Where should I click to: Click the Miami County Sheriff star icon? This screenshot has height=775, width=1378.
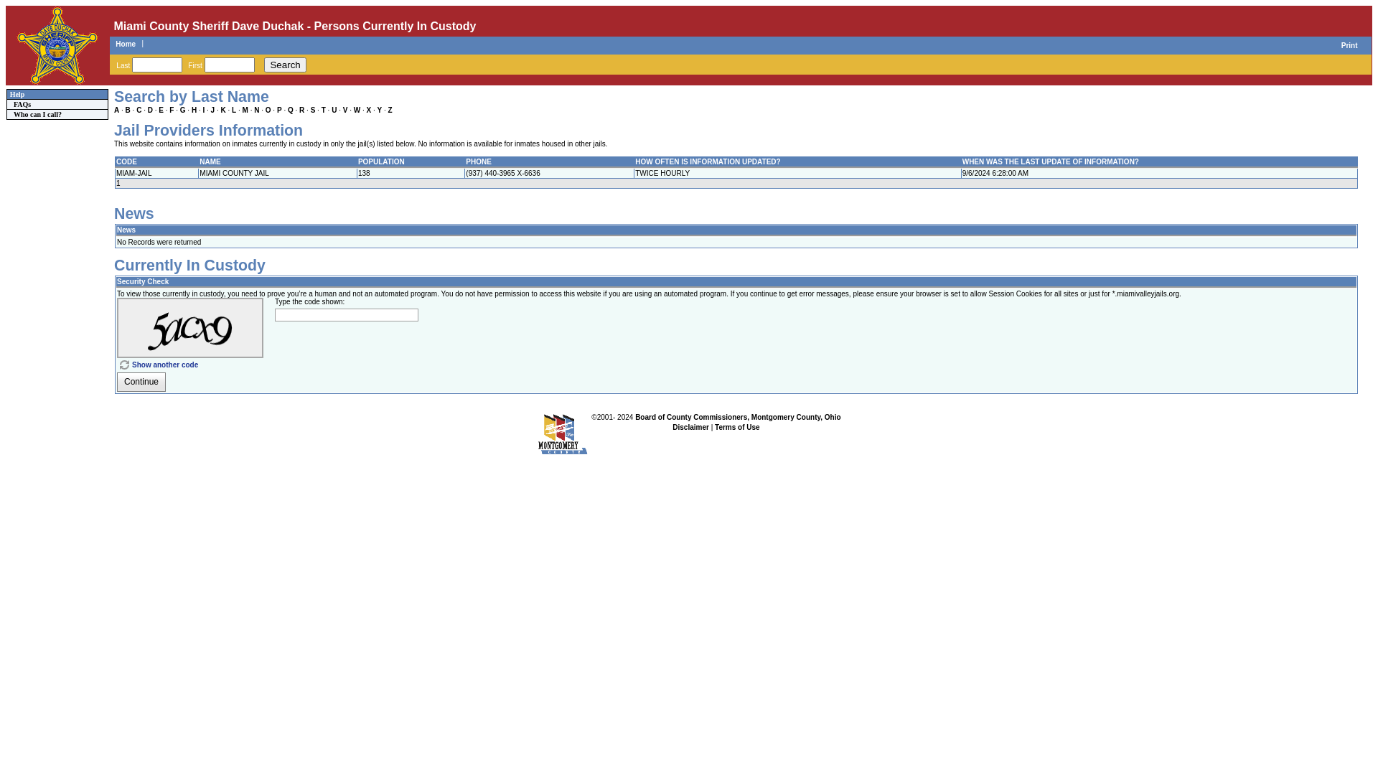coord(57,45)
